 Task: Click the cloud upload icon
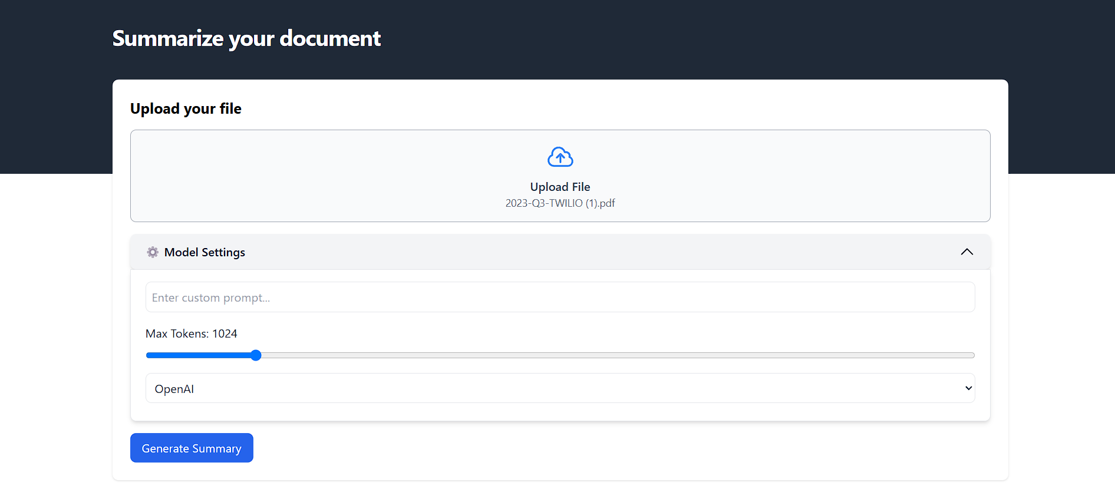[x=560, y=157]
